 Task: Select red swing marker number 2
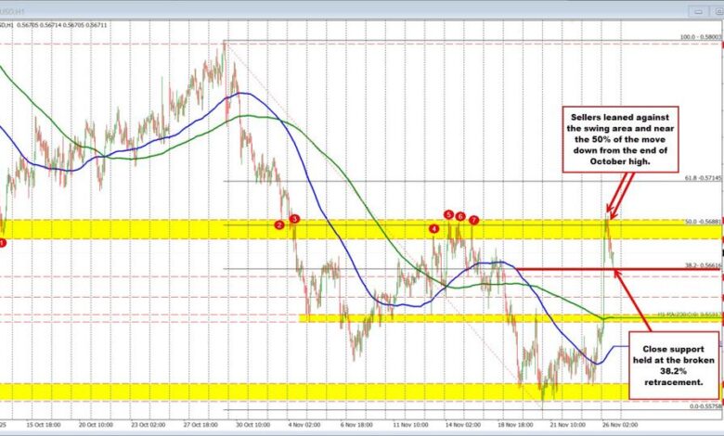pyautogui.click(x=279, y=224)
